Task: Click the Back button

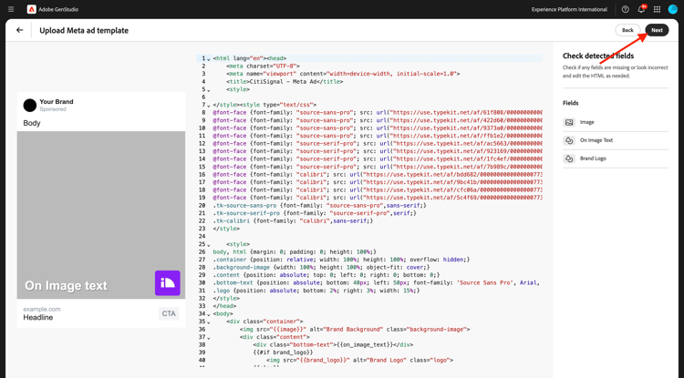Action: pos(627,30)
